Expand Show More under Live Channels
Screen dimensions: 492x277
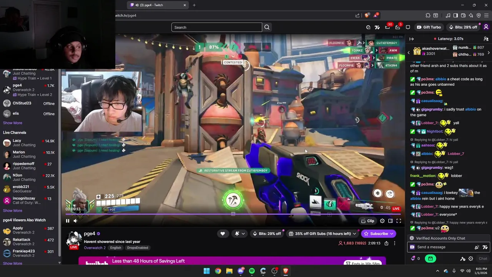click(13, 210)
